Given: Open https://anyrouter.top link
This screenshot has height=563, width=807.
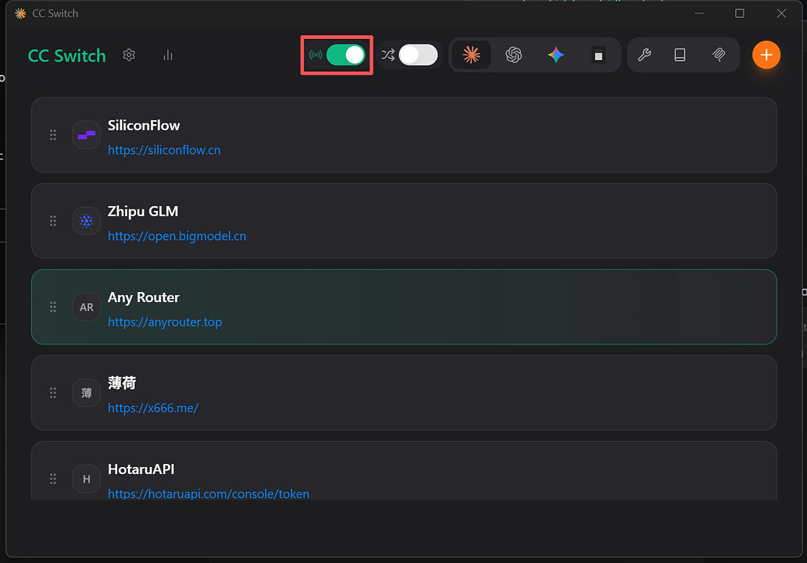Looking at the screenshot, I should click(x=165, y=322).
